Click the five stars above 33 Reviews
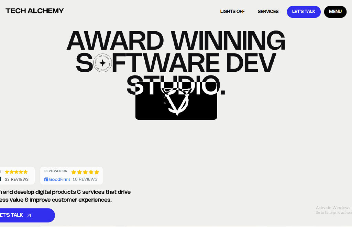This screenshot has height=227, width=352. (x=16, y=172)
